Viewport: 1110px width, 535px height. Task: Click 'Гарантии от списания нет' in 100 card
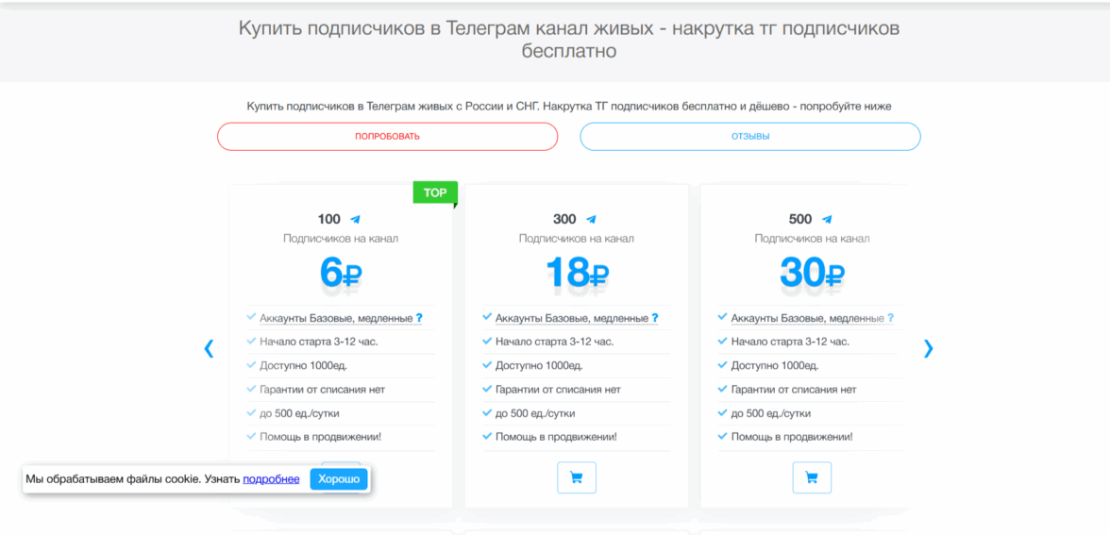coord(322,389)
